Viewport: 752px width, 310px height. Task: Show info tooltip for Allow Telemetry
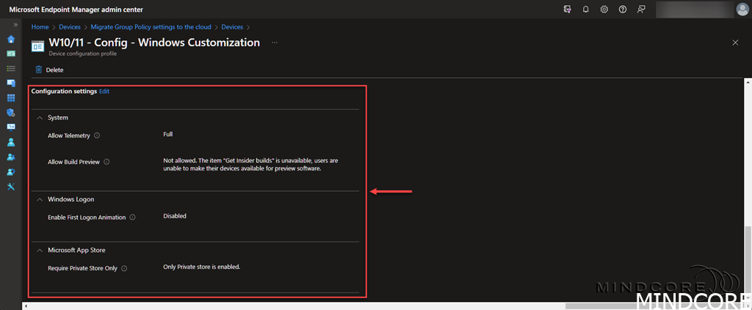(x=97, y=135)
